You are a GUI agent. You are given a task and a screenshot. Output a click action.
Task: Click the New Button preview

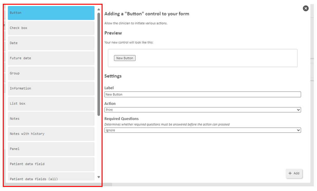(124, 58)
